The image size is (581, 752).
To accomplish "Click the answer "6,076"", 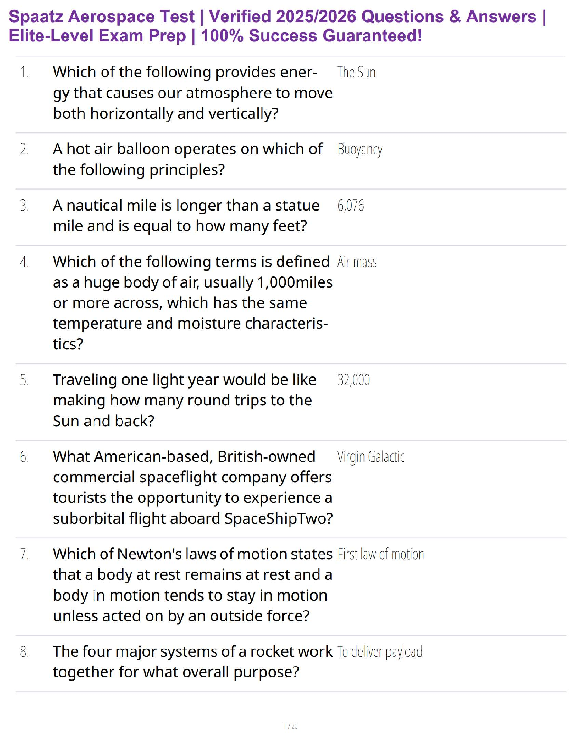I will (351, 206).
